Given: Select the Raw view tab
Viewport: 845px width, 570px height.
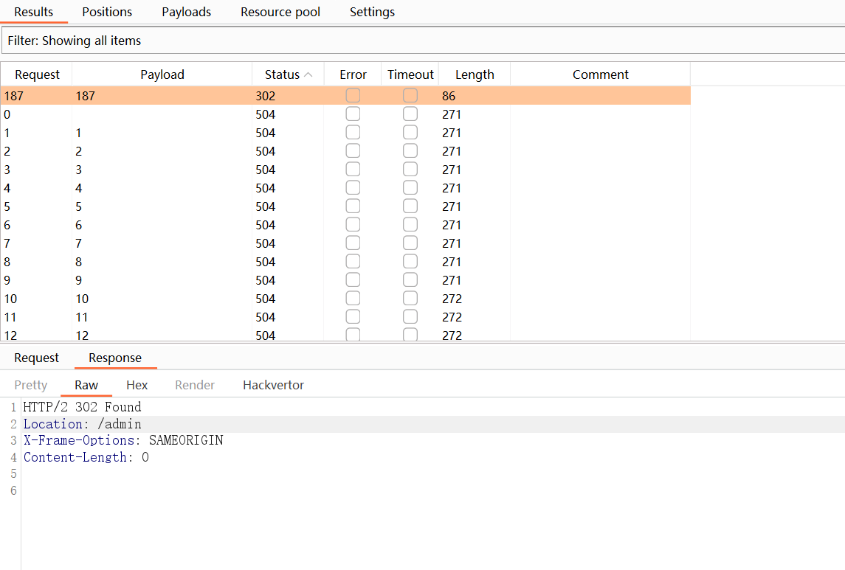Looking at the screenshot, I should pyautogui.click(x=86, y=385).
